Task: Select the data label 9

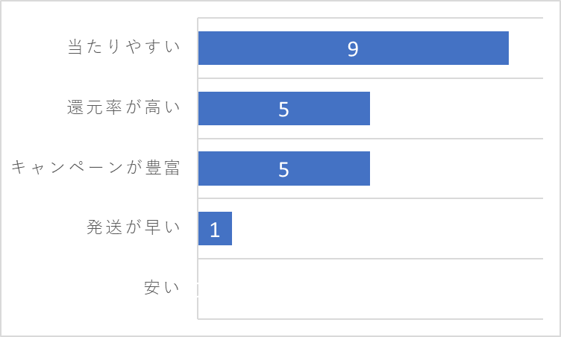Action: tap(353, 49)
